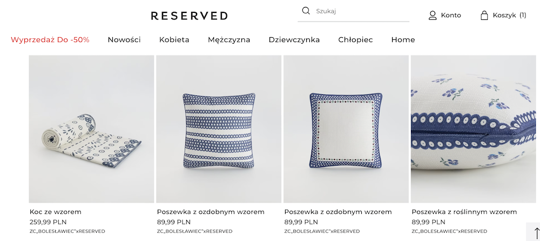Open the bordered white pillowcase image
This screenshot has width=540, height=241.
(346, 129)
